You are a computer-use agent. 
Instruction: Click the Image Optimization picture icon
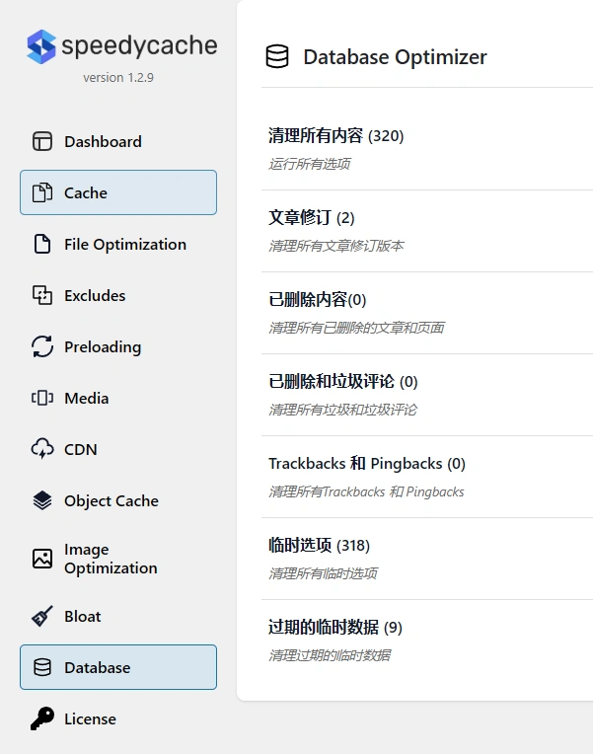(x=42, y=559)
